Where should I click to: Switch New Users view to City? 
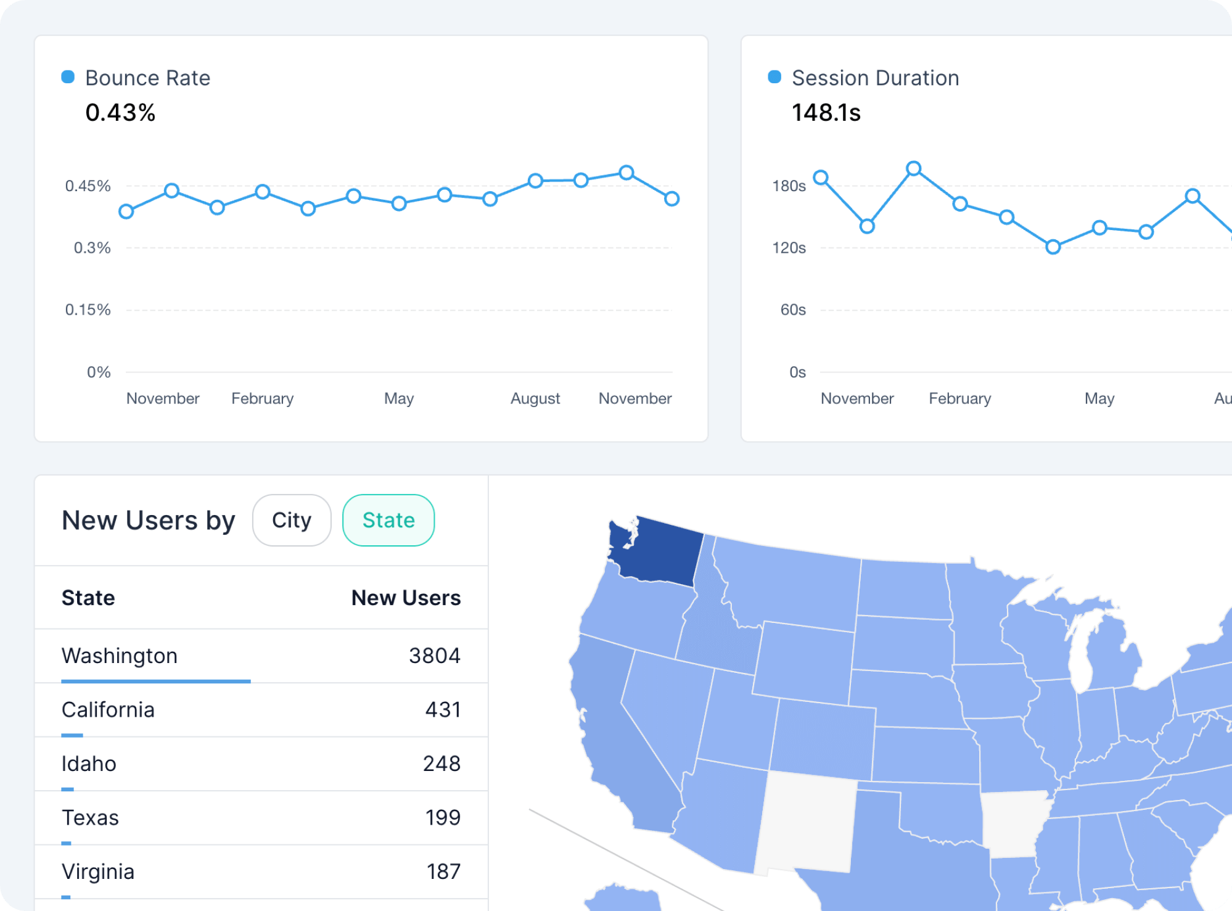click(x=292, y=520)
